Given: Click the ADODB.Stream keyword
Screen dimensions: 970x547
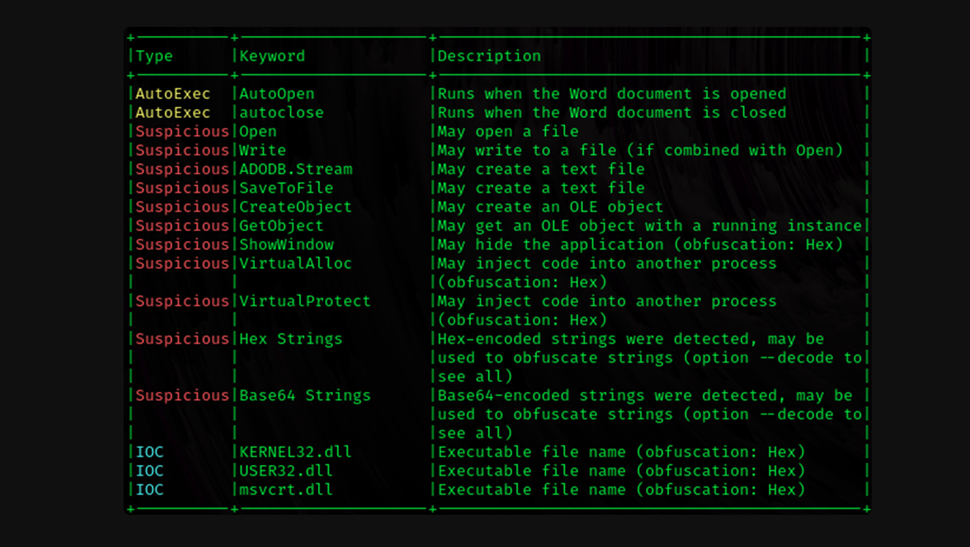Looking at the screenshot, I should pos(296,169).
